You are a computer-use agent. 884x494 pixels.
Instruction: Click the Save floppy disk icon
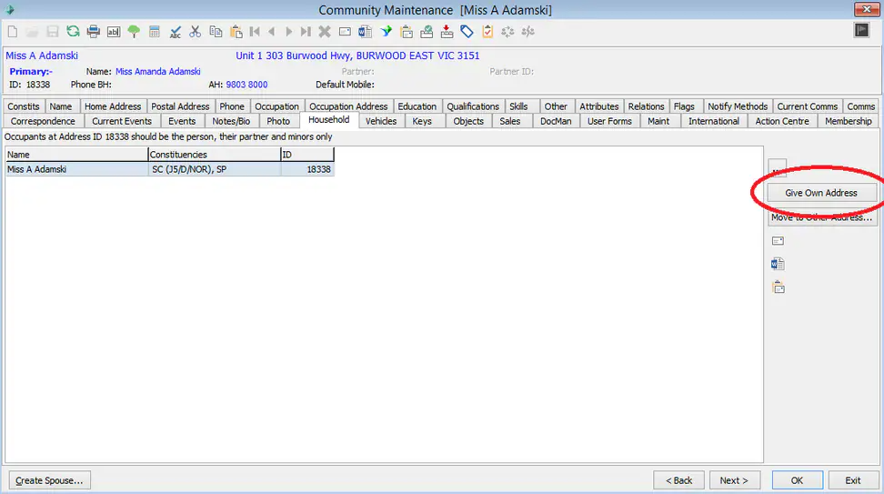tap(53, 32)
